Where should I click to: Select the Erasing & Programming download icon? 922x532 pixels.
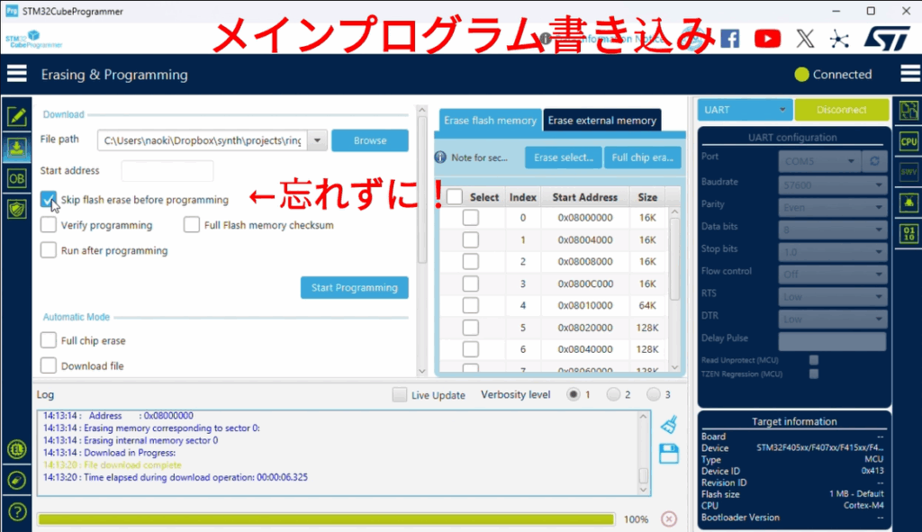click(x=16, y=147)
